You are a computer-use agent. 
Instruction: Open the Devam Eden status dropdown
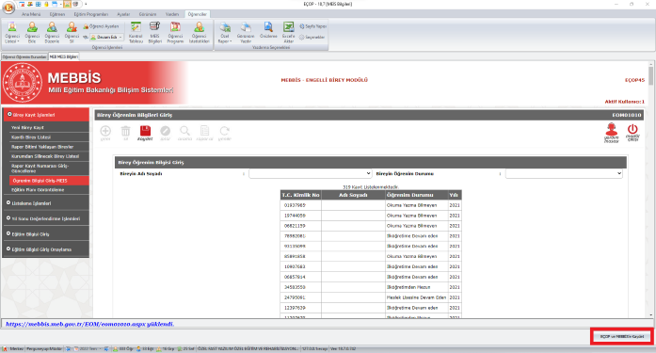pos(107,38)
